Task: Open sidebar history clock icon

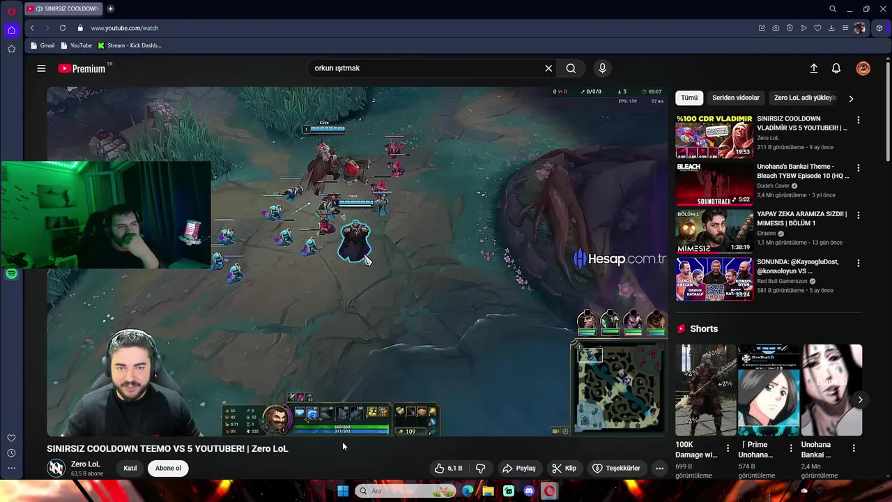Action: click(11, 453)
